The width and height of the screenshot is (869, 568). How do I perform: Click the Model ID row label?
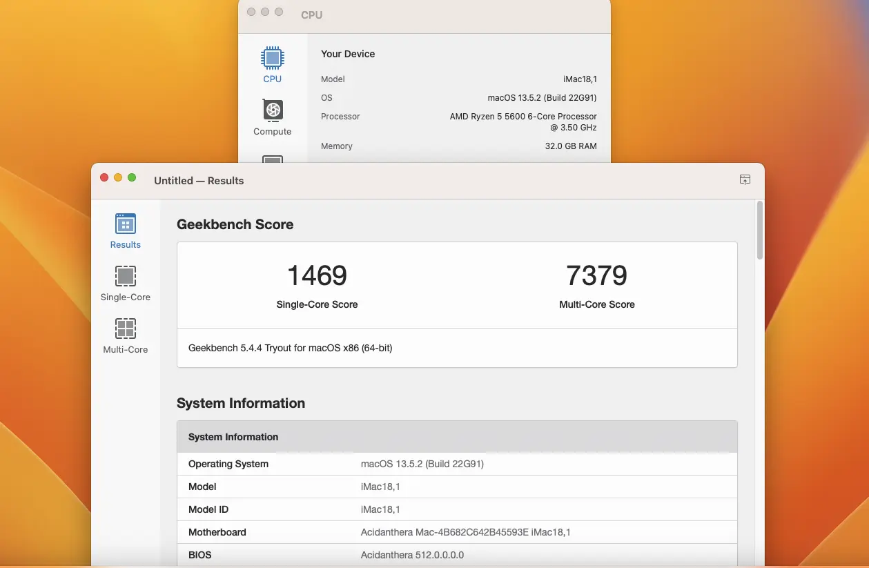tap(208, 509)
